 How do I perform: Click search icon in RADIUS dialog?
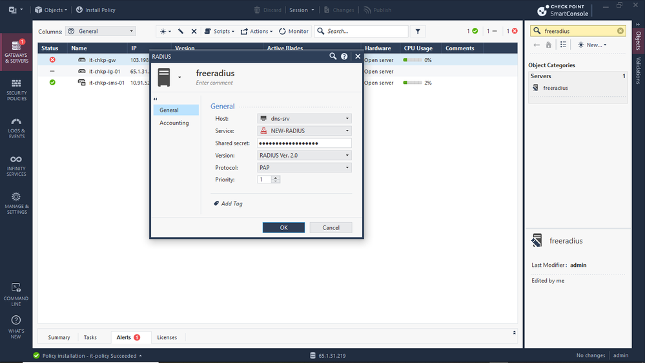pyautogui.click(x=333, y=56)
